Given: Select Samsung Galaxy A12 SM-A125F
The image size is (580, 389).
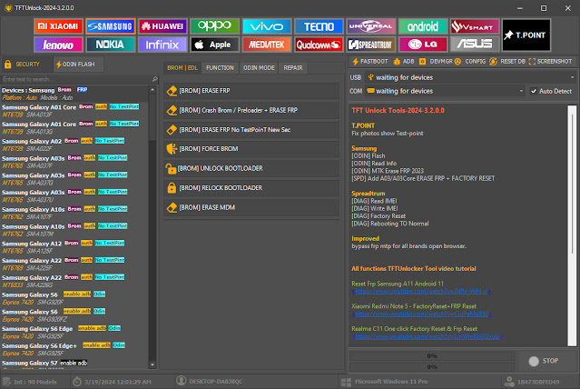Looking at the screenshot, I should tap(74, 247).
